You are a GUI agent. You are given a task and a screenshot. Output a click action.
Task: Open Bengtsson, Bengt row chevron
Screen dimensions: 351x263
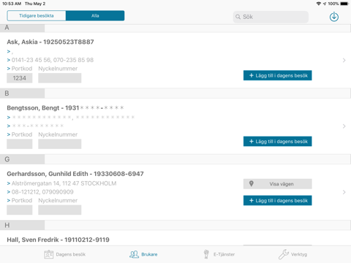pyautogui.click(x=344, y=126)
